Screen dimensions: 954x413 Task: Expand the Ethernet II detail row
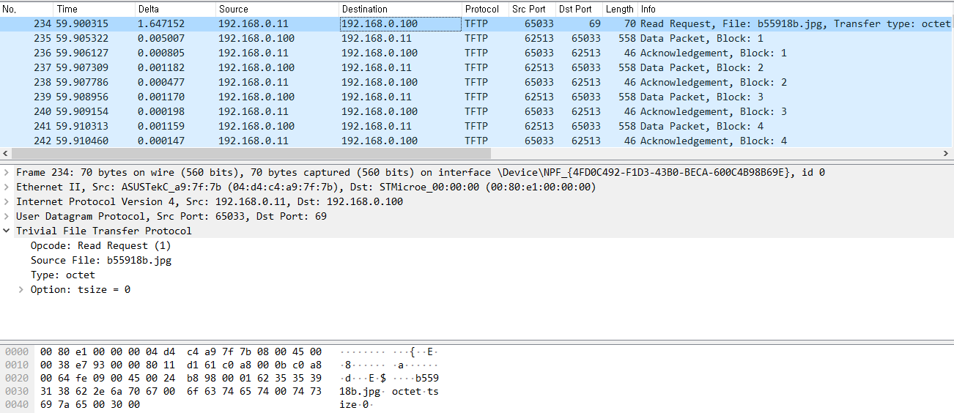coord(7,187)
